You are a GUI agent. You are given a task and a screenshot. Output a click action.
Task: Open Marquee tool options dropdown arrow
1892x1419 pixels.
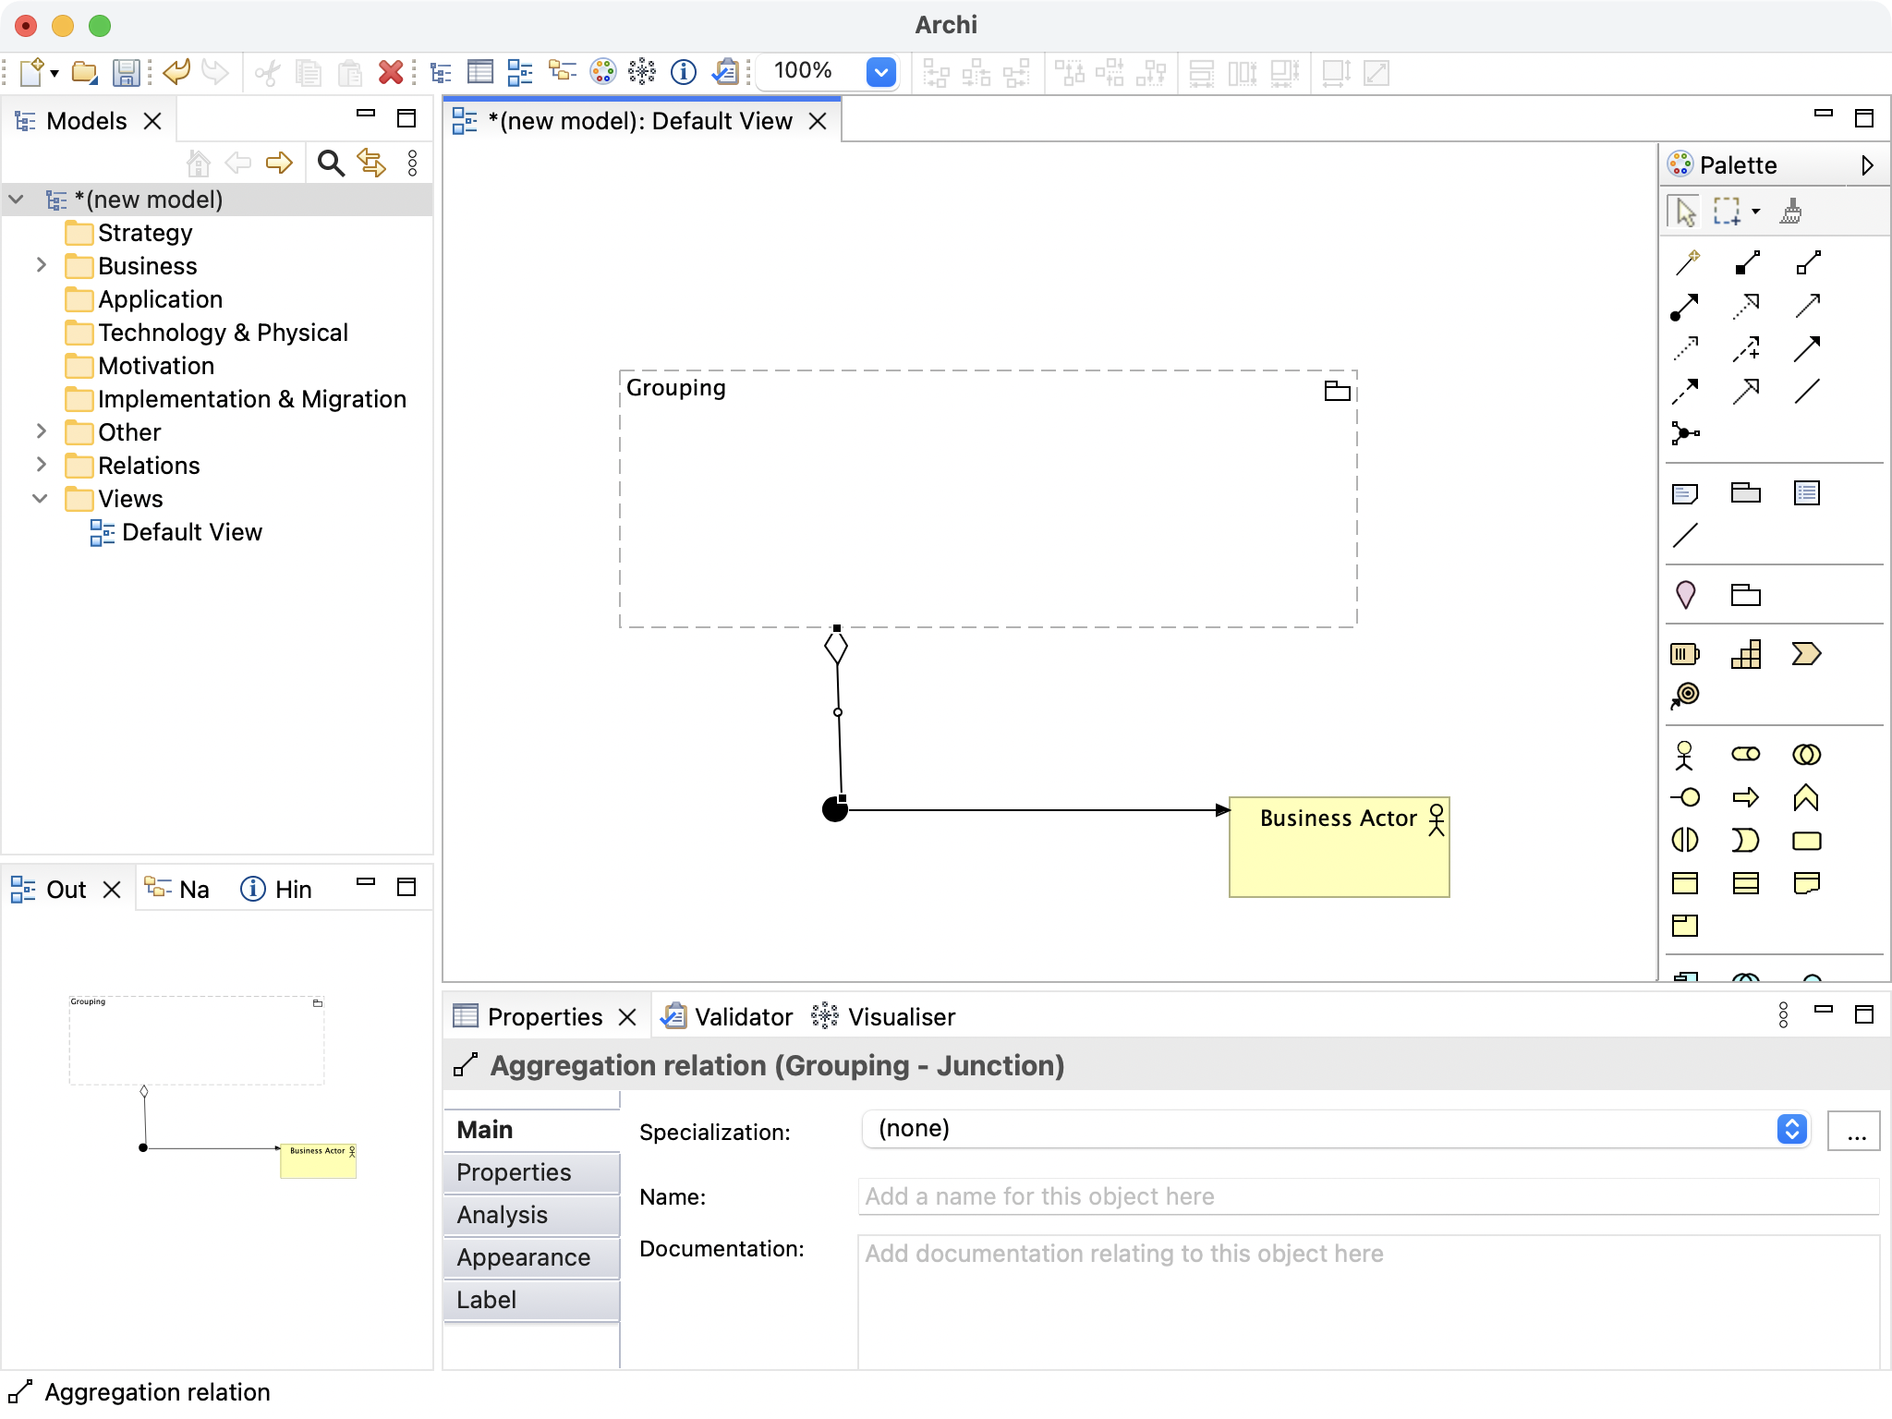[x=1756, y=212]
